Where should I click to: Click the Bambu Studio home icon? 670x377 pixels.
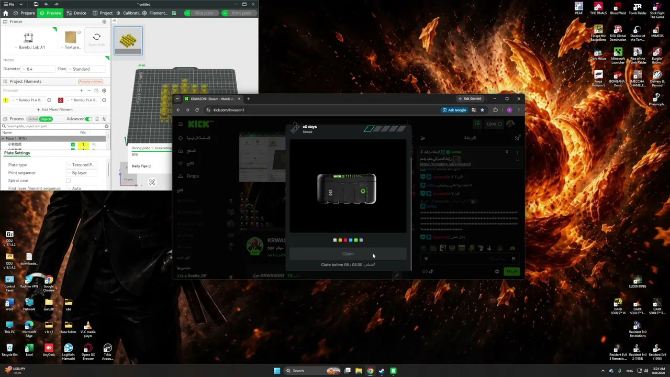pyautogui.click(x=6, y=13)
